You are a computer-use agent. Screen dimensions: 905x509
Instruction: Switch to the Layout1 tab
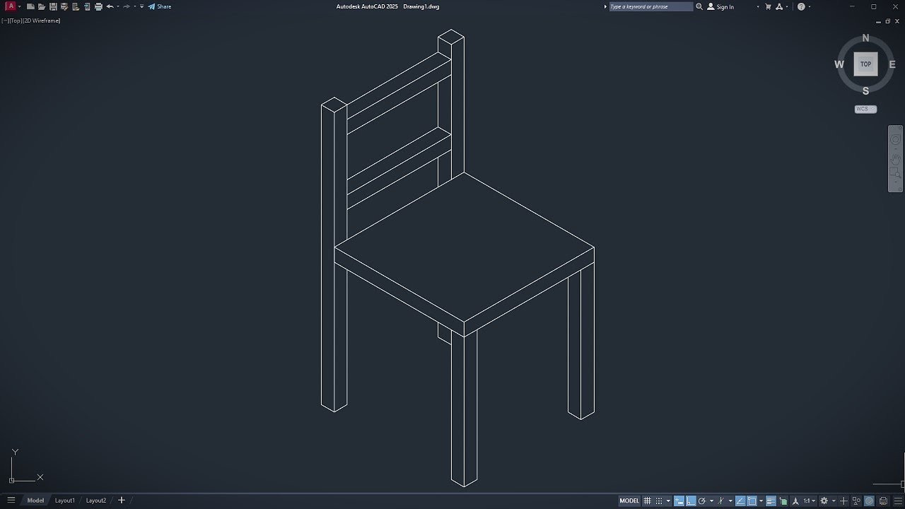(x=65, y=501)
